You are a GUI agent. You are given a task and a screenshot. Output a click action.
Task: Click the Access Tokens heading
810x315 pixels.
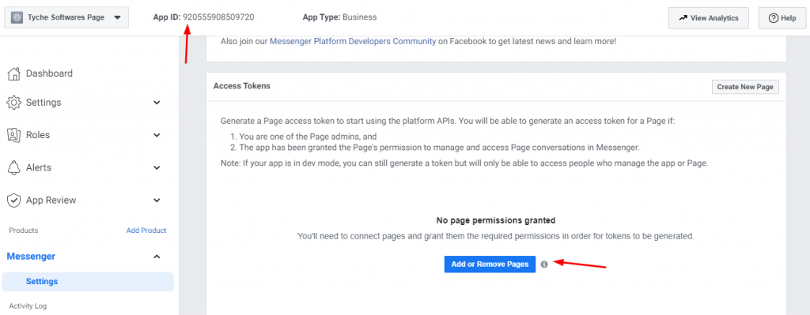pyautogui.click(x=242, y=86)
